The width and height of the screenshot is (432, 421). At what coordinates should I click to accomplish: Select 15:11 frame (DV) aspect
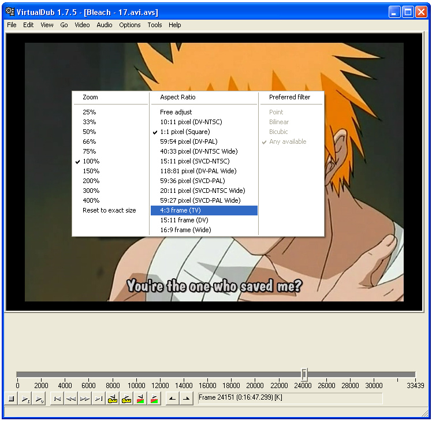pyautogui.click(x=204, y=220)
